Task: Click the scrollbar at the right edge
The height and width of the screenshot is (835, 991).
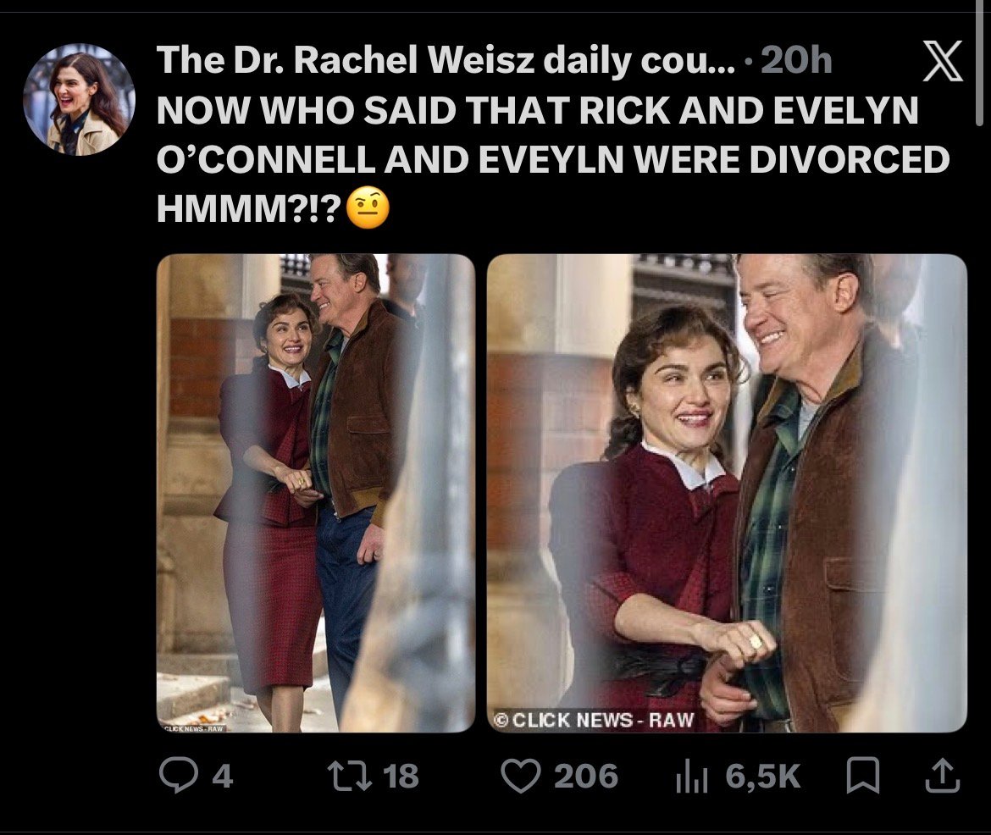Action: (x=979, y=64)
